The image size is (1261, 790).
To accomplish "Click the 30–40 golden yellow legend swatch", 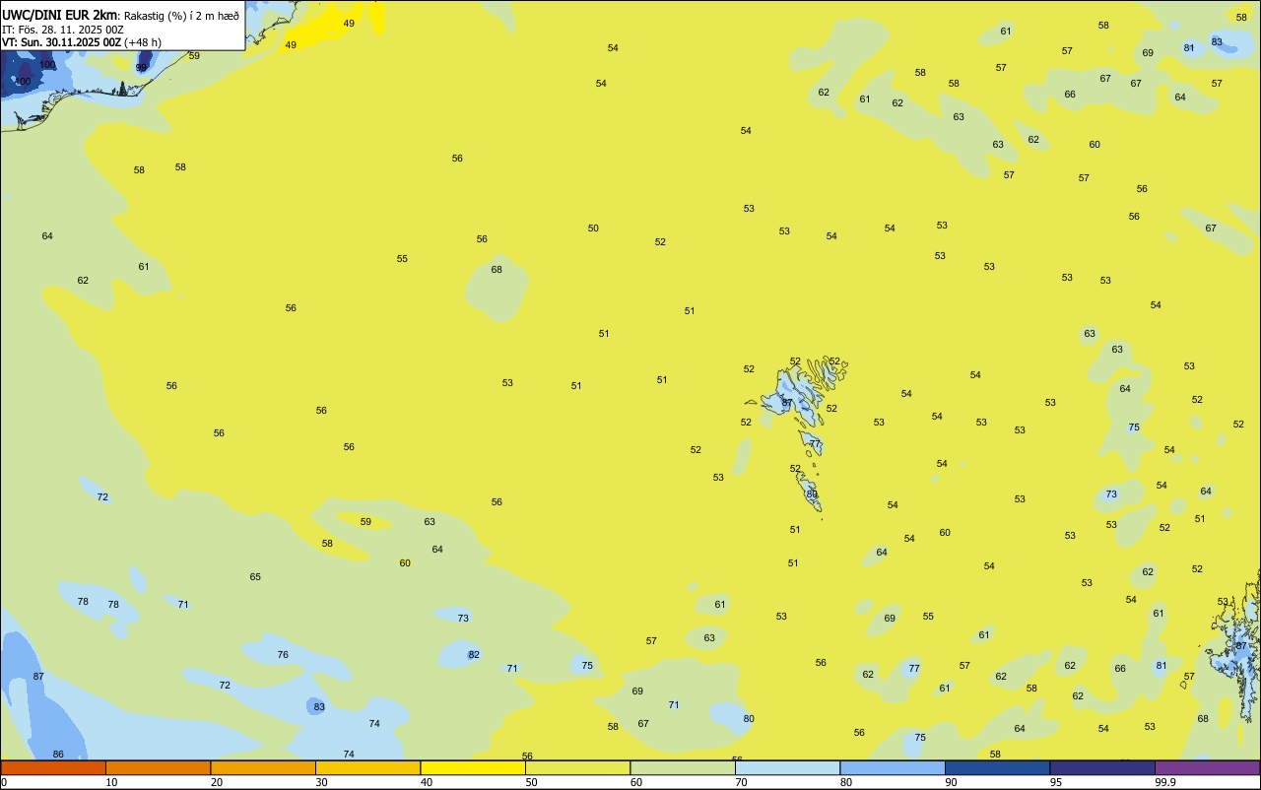I will (367, 767).
